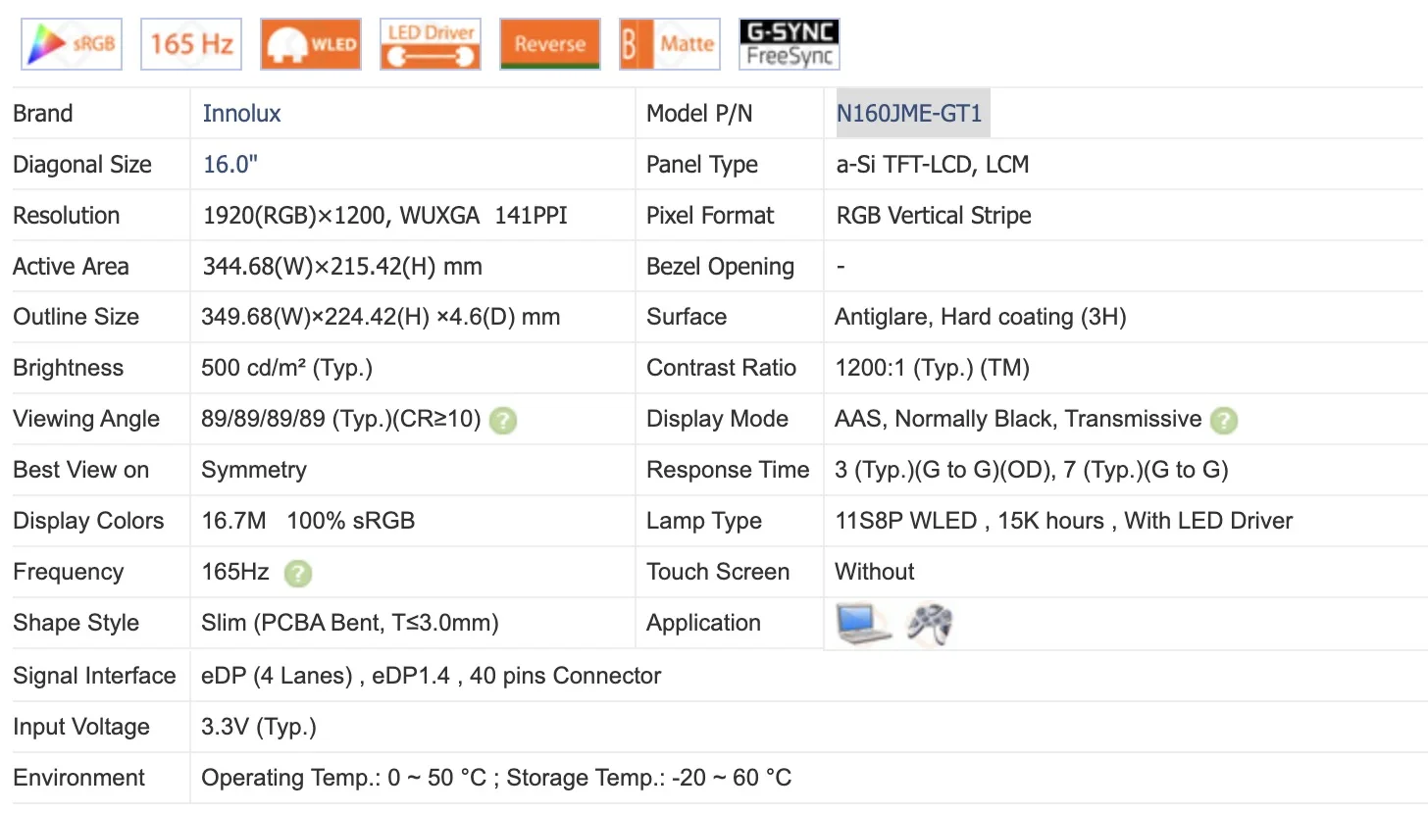Click the Signal Interface row label
This screenshot has height=814, width=1428.
pyautogui.click(x=94, y=676)
